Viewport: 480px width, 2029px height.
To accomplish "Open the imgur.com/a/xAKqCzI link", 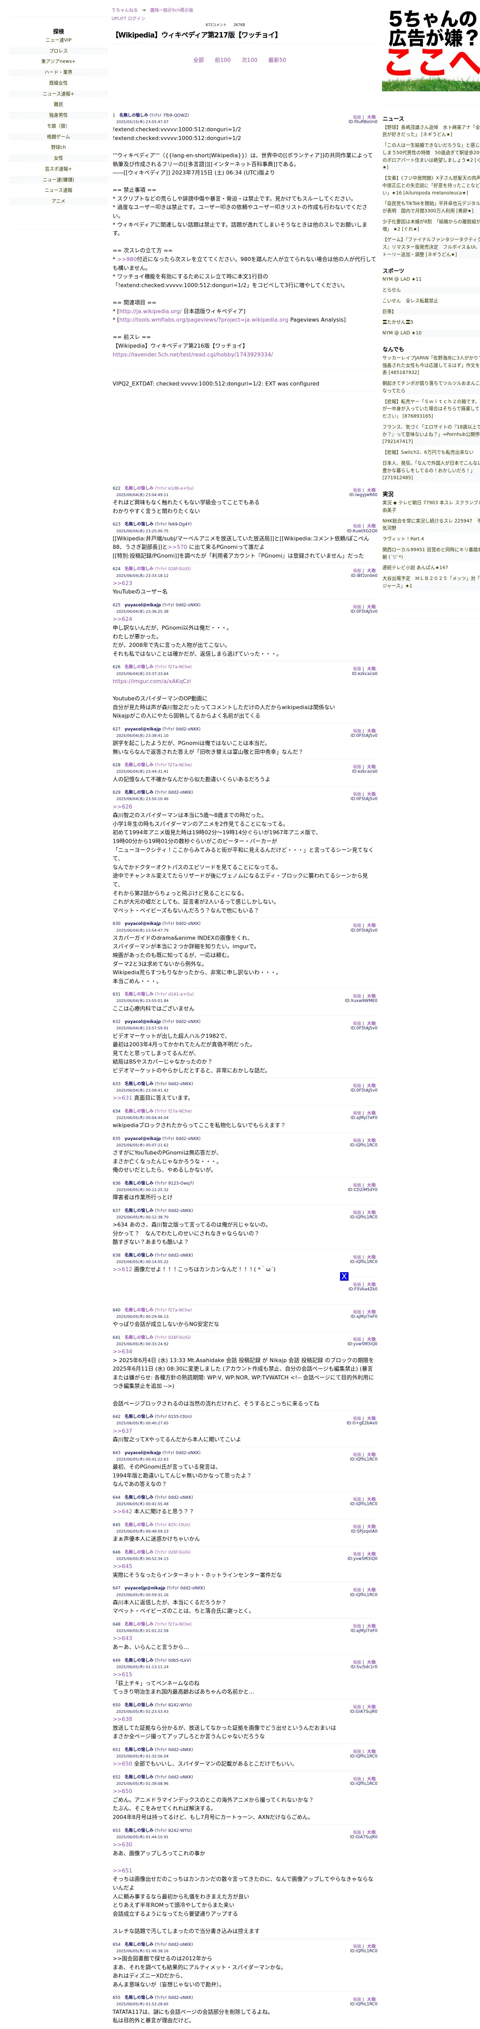I will pos(152,681).
